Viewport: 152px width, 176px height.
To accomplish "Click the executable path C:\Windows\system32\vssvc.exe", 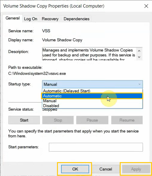I will coord(37,74).
